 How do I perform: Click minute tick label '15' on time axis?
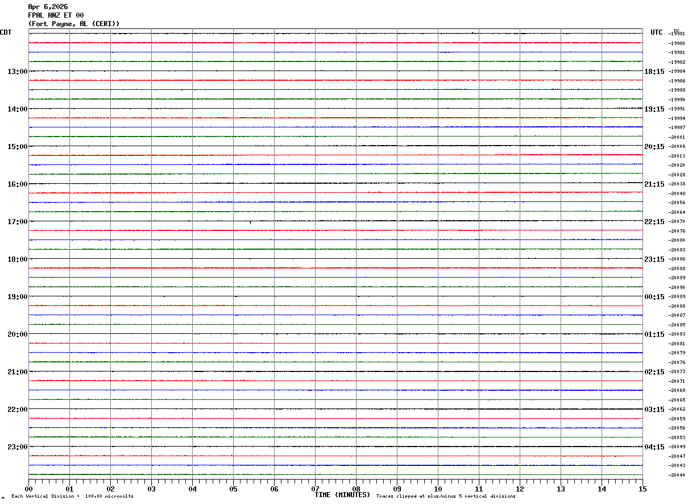643,489
